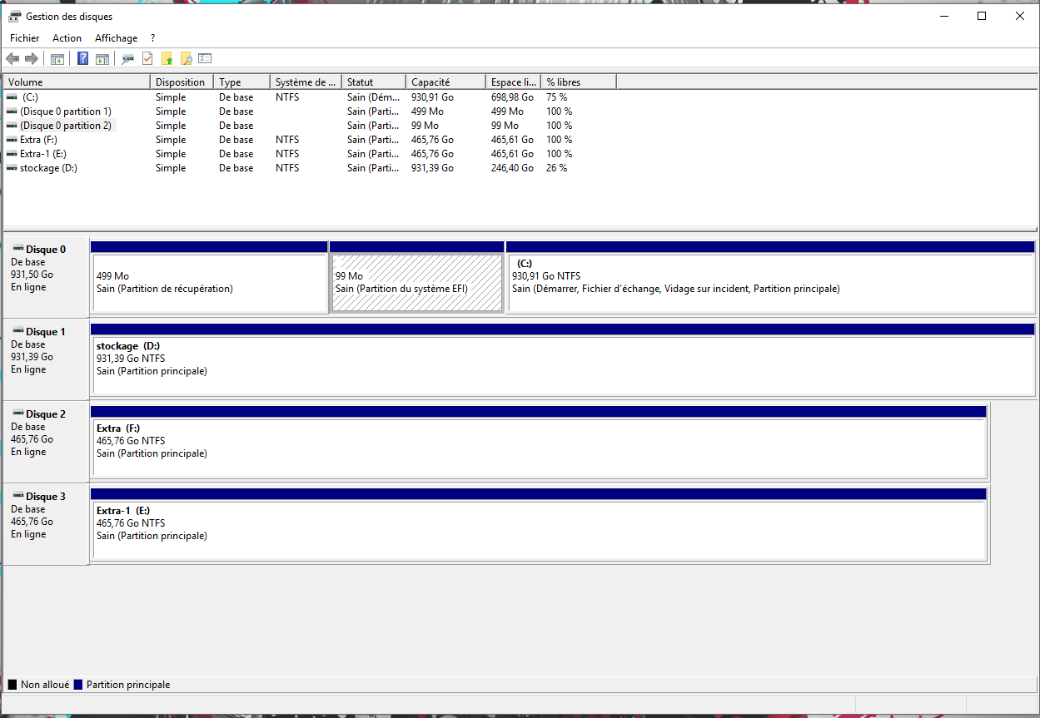This screenshot has height=718, width=1040.
Task: Click the checklist settings toolbar icon
Action: (x=206, y=58)
